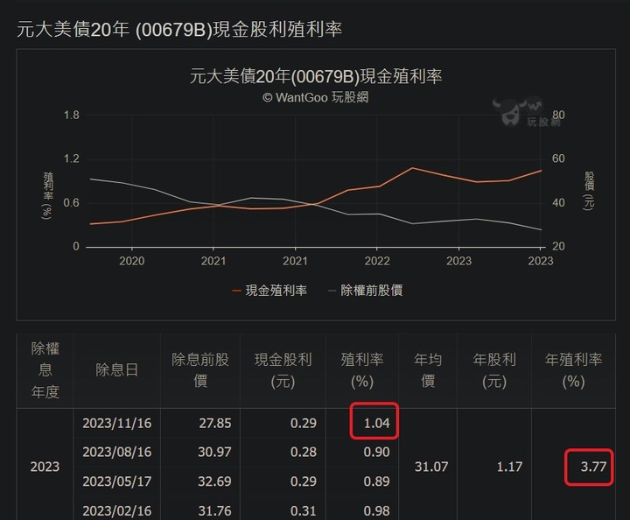Click the 1.04 yield value
Image resolution: width=630 pixels, height=520 pixels.
[x=376, y=423]
